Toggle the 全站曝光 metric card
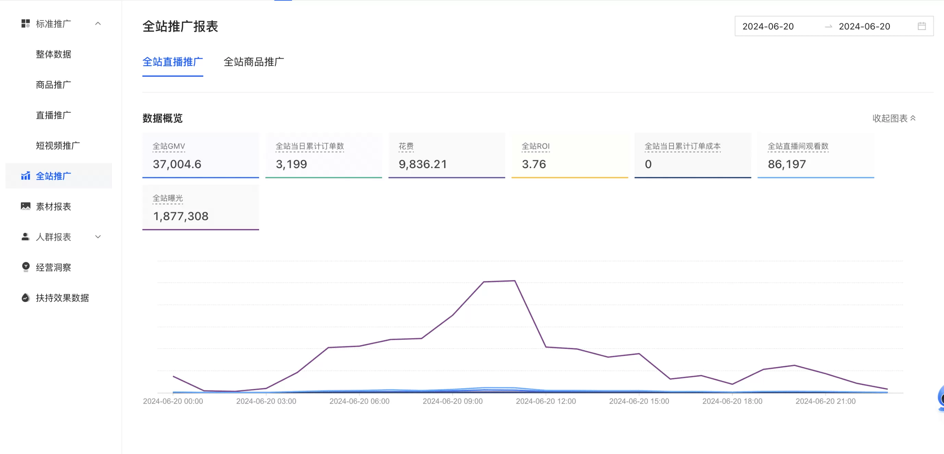This screenshot has height=454, width=944. (x=200, y=207)
